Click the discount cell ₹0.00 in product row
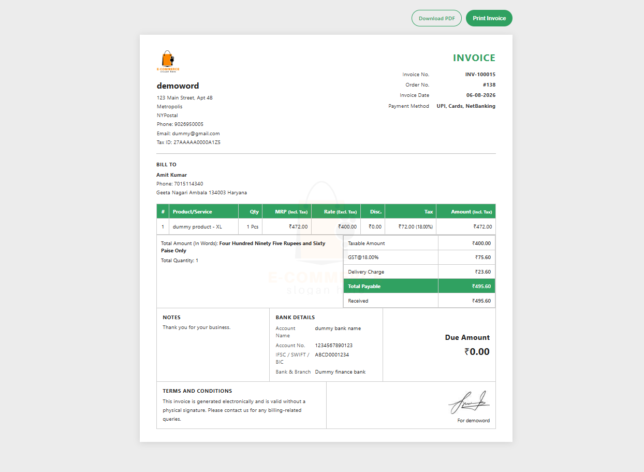The width and height of the screenshot is (644, 472). [373, 227]
